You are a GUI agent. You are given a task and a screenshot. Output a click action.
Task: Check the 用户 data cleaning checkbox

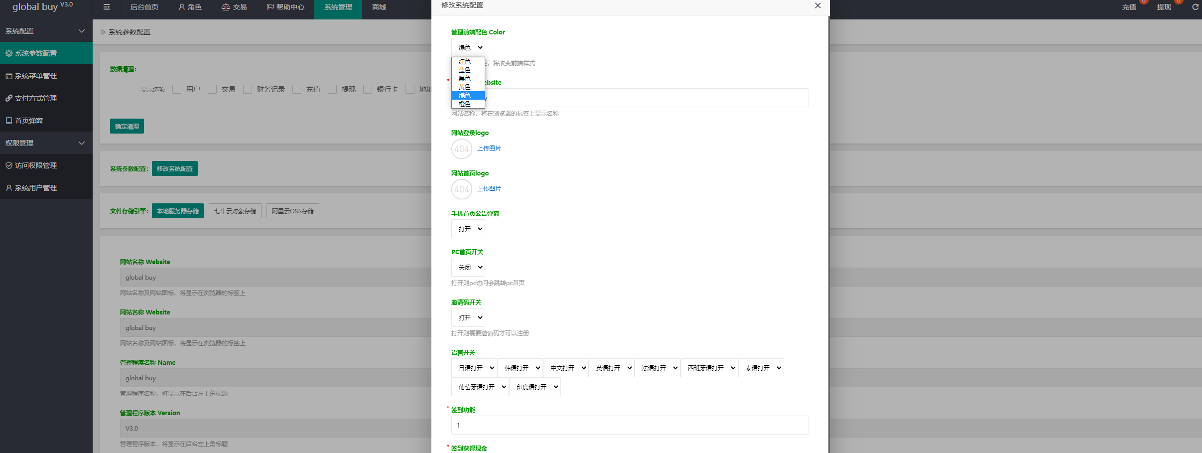click(177, 89)
